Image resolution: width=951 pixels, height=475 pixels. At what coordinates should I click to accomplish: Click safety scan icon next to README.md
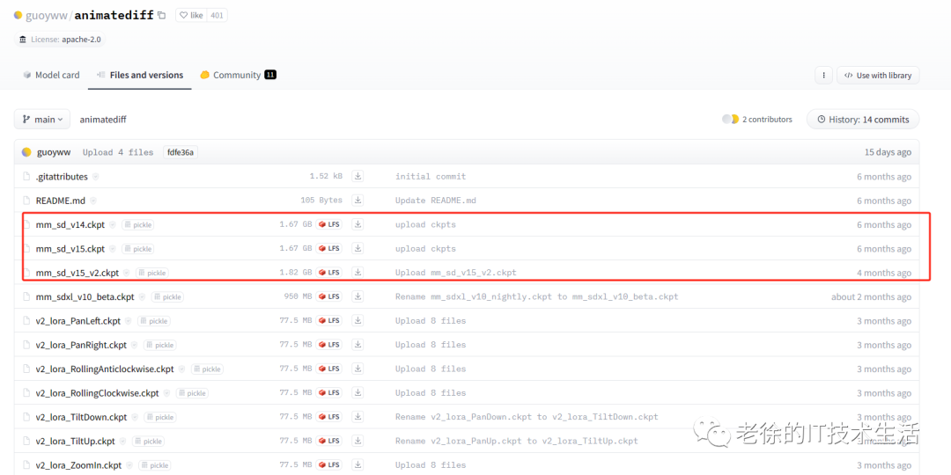point(93,201)
